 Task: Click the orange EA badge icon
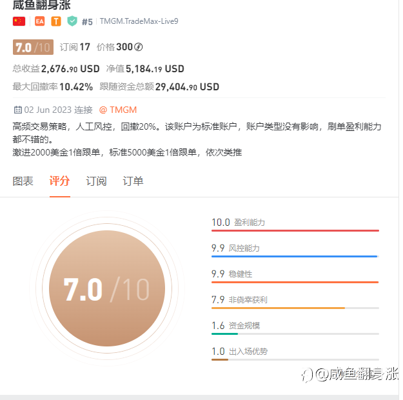(39, 21)
